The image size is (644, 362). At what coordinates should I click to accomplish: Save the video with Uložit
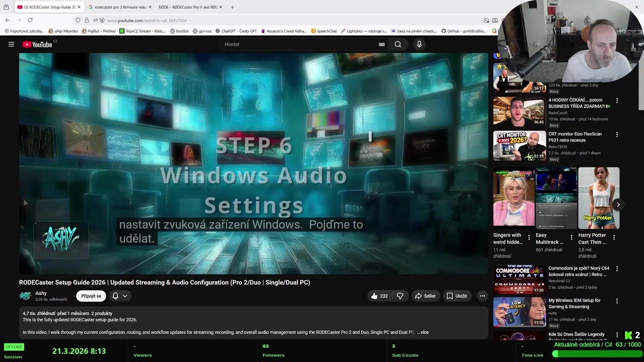[x=457, y=296]
